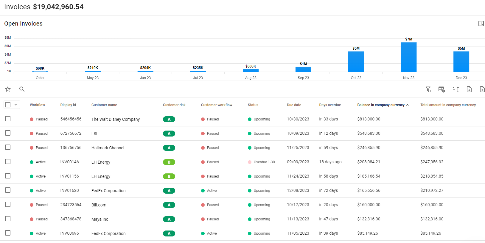Check the box for The Walt Disney Company row
Viewport: 485px width, 243px height.
pyautogui.click(x=8, y=119)
